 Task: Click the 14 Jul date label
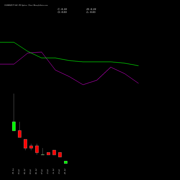tap(53, 172)
